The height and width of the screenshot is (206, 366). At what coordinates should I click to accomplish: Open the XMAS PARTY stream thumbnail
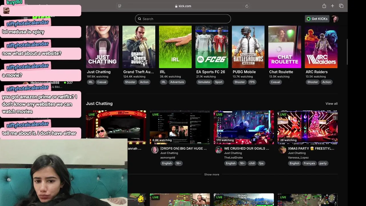tap(307, 127)
